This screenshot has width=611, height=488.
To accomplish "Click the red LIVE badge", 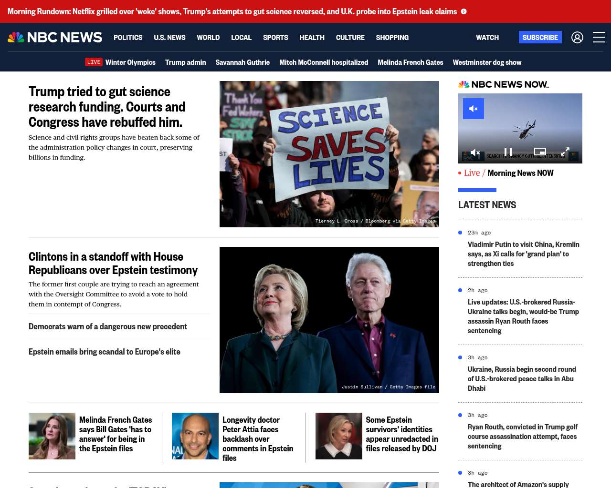I will click(94, 62).
